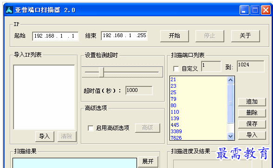
Task: Click 追加 to add a port
Action: click(252, 102)
